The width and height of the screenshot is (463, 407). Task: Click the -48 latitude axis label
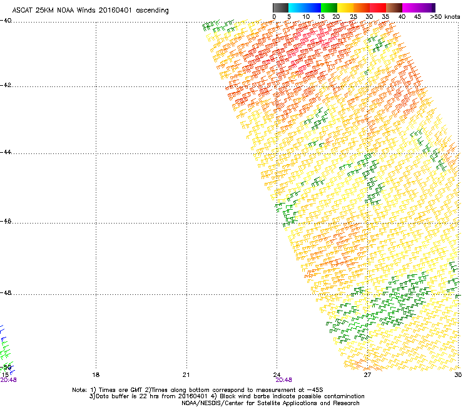[x=6, y=292]
